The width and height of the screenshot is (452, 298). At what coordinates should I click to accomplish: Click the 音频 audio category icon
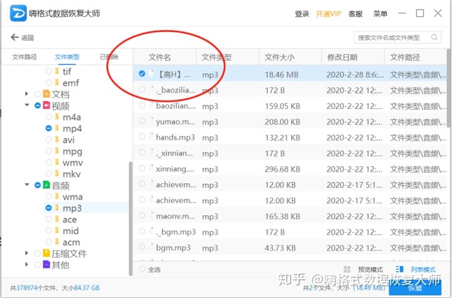[x=46, y=184]
